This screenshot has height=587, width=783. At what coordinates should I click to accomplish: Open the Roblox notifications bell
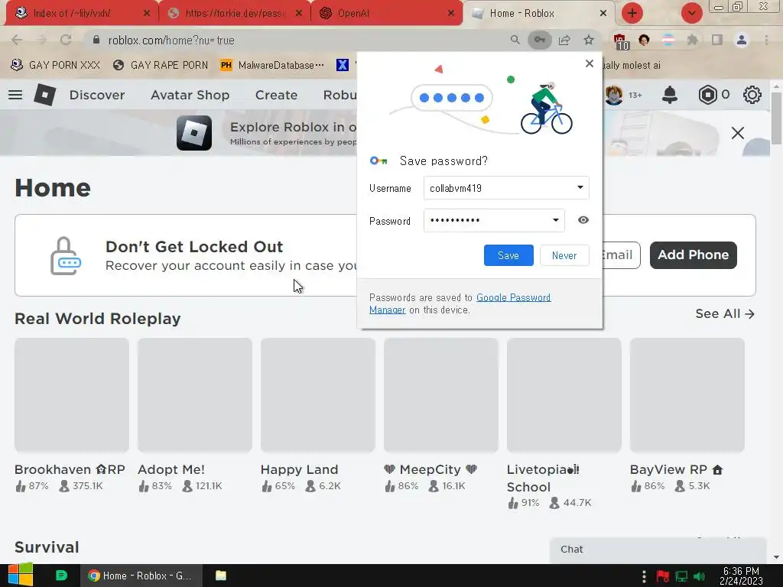pyautogui.click(x=669, y=94)
